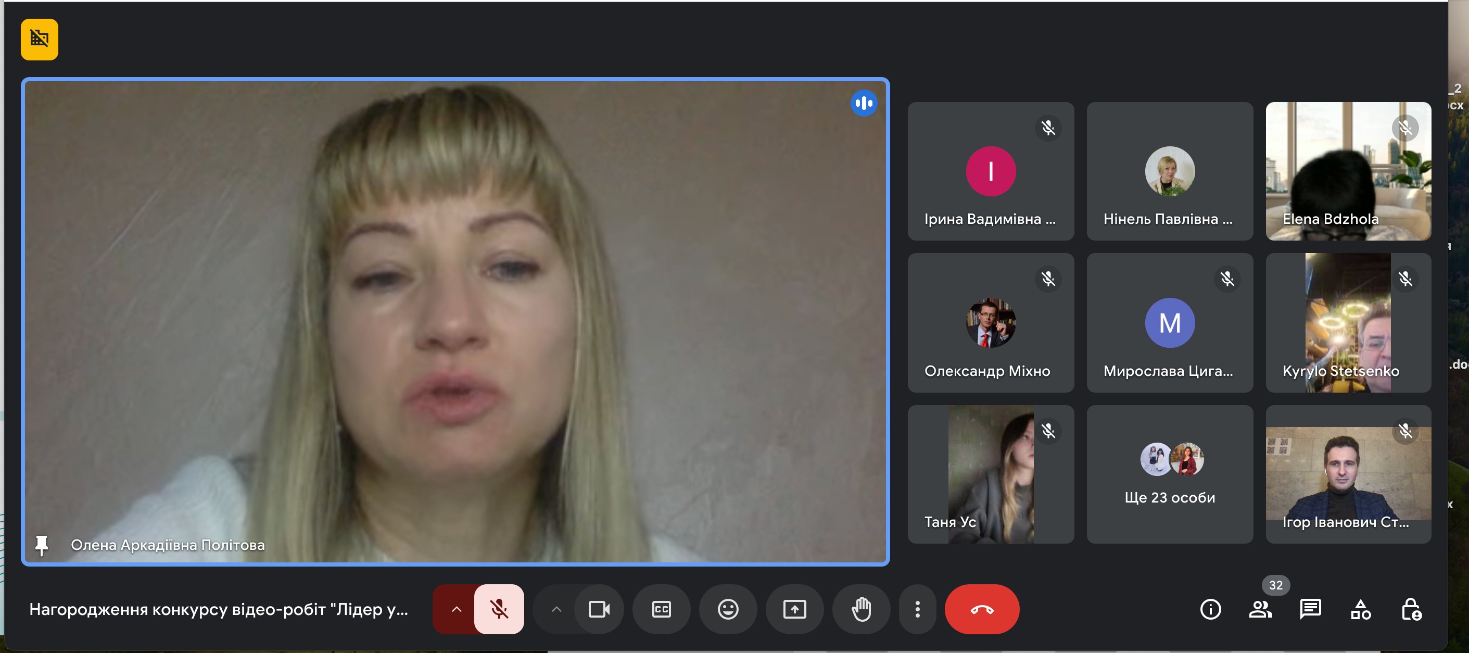
Task: Raise your hand in the meeting
Action: pos(861,609)
